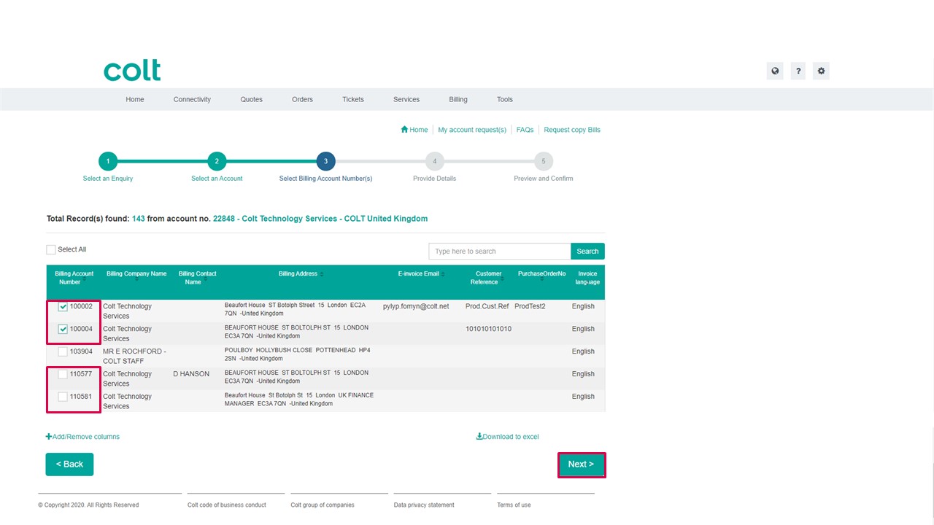Click the Next button
Screen dimensions: 934x525
(581, 464)
